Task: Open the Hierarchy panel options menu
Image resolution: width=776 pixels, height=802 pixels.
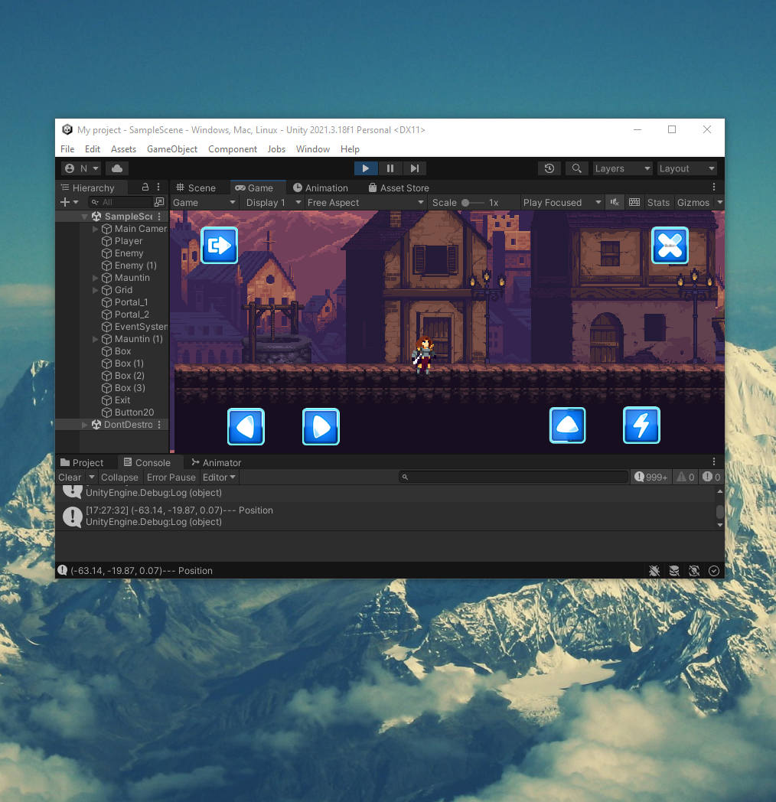Action: click(x=158, y=187)
